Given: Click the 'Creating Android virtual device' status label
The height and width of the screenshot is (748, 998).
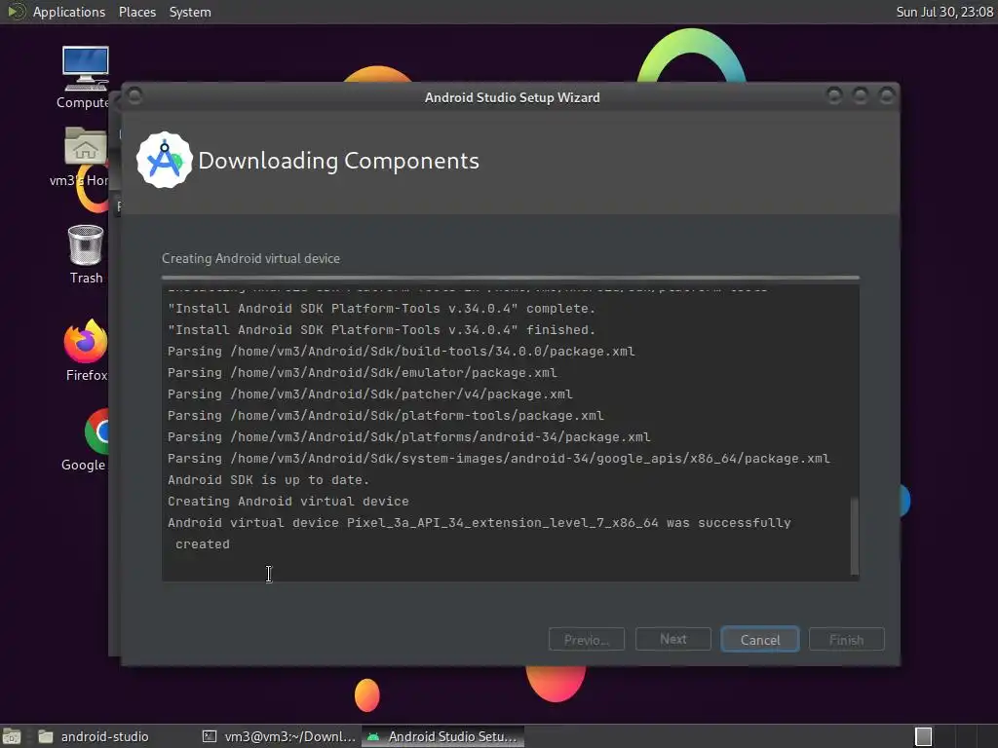Looking at the screenshot, I should point(250,258).
